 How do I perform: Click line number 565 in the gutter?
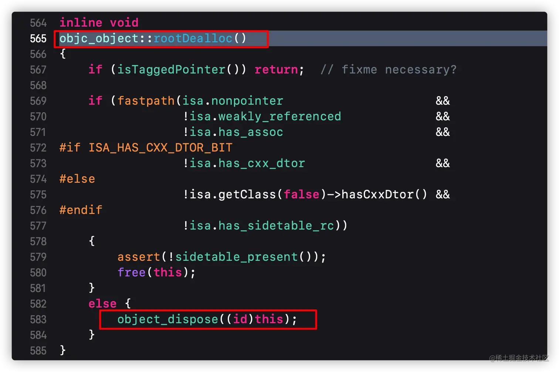pos(38,38)
